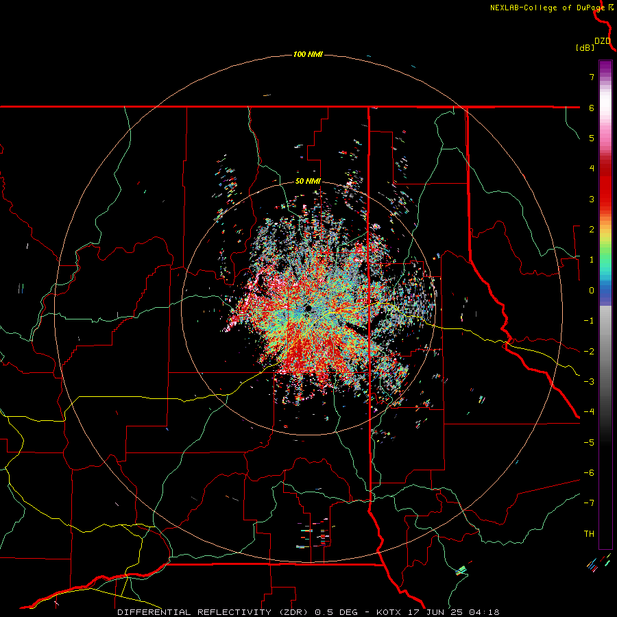Click the 3 value on color scale
The image size is (617, 617).
pos(592,199)
